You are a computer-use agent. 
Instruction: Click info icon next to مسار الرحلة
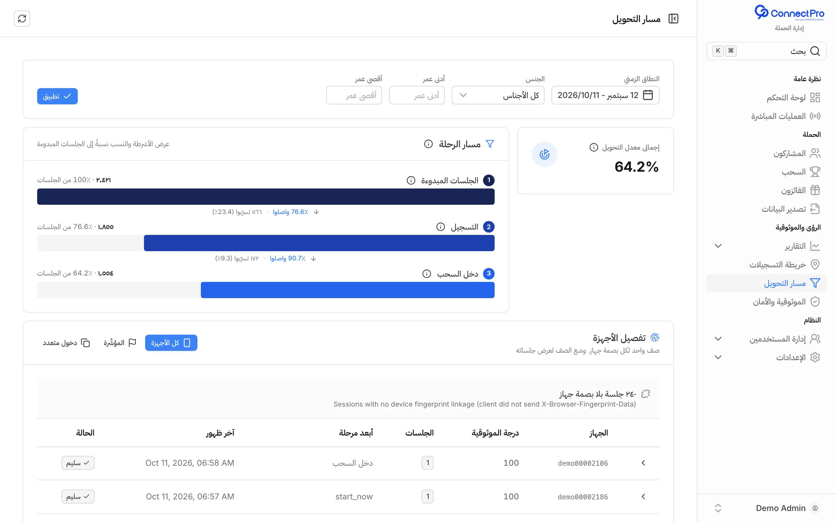tap(428, 144)
